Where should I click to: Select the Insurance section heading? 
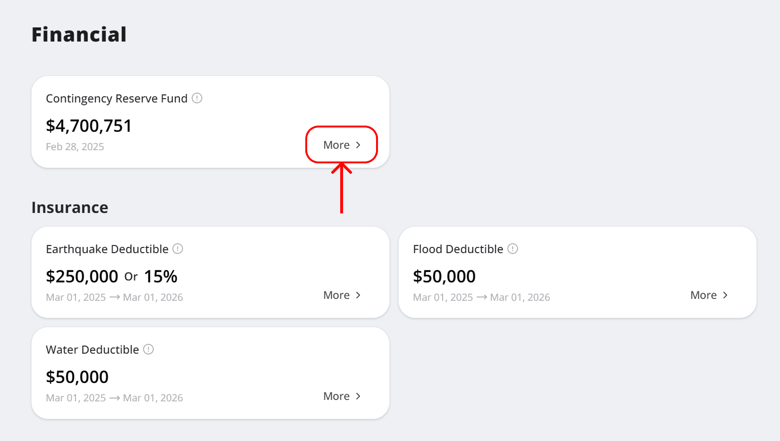pos(69,207)
